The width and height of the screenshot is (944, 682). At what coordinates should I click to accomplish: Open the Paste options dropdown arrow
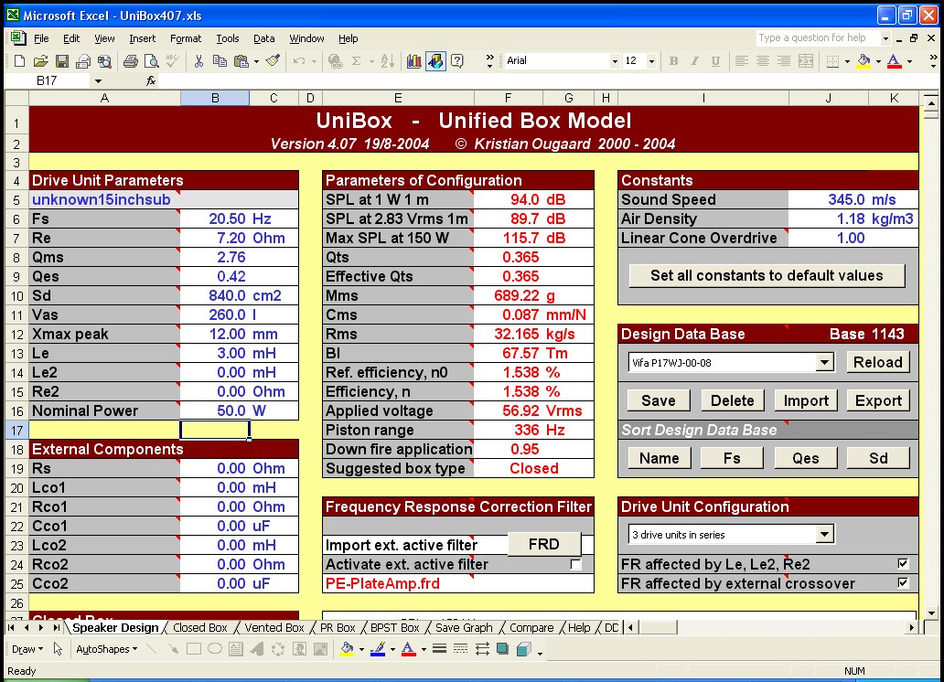(256, 61)
